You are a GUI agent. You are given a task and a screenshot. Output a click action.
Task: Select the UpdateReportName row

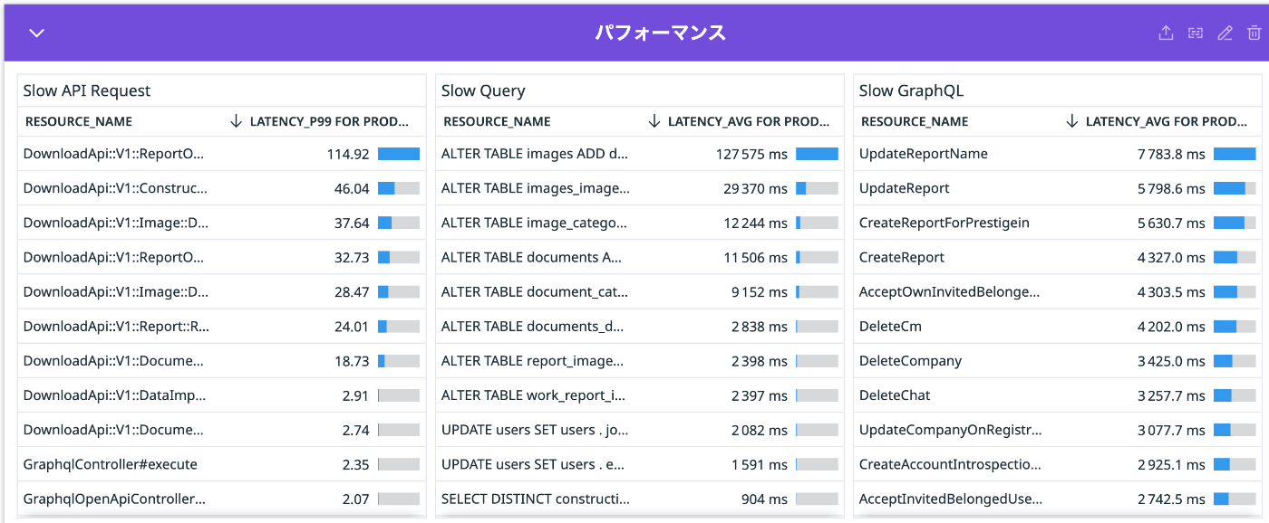[x=1058, y=154]
